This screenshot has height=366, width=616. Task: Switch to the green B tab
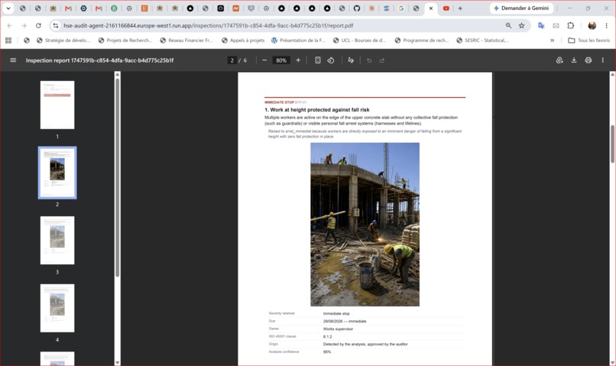coord(114,8)
